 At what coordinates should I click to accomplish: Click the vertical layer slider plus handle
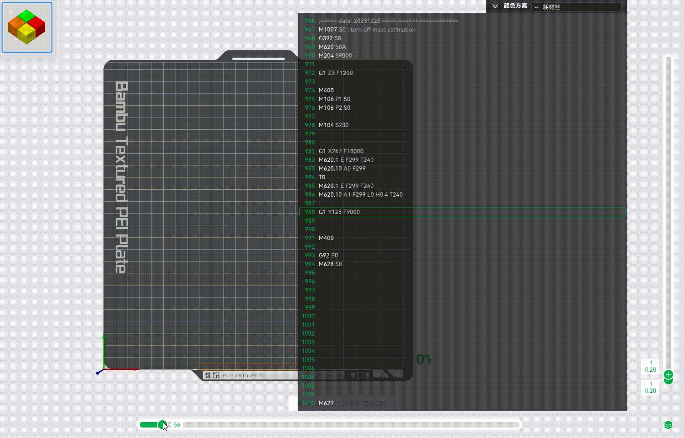click(x=668, y=374)
